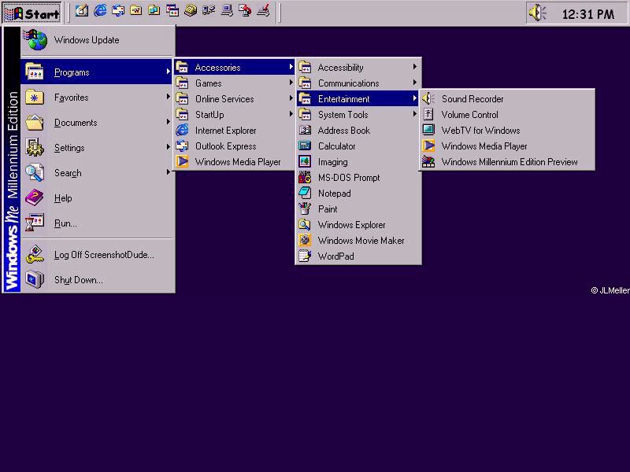Click the Run icon in the Start menu
The image size is (630, 472).
(35, 223)
